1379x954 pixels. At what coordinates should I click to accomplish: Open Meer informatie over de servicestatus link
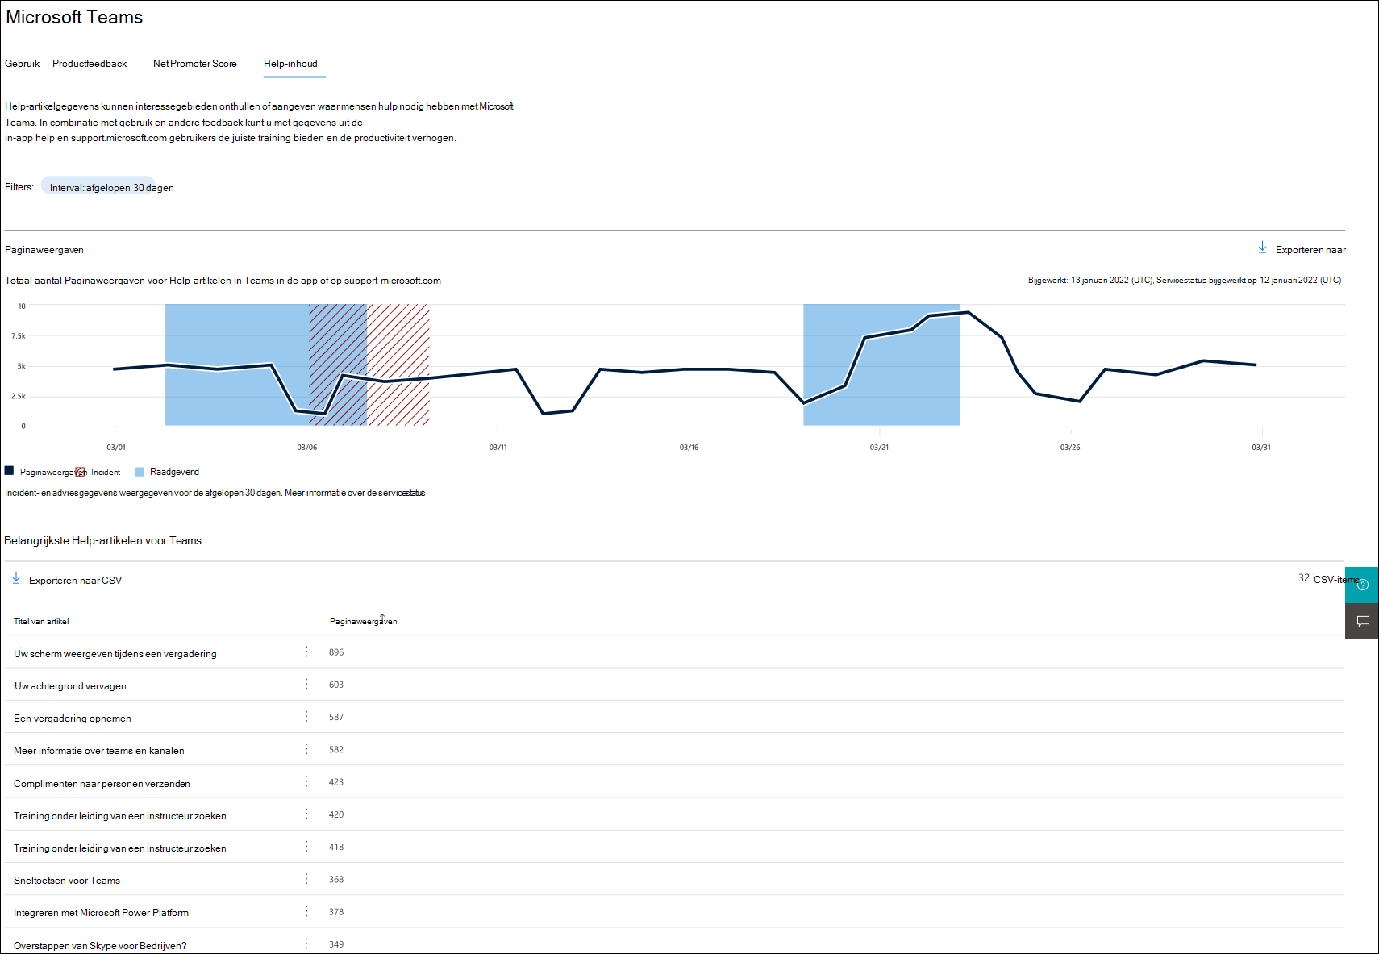pos(355,493)
